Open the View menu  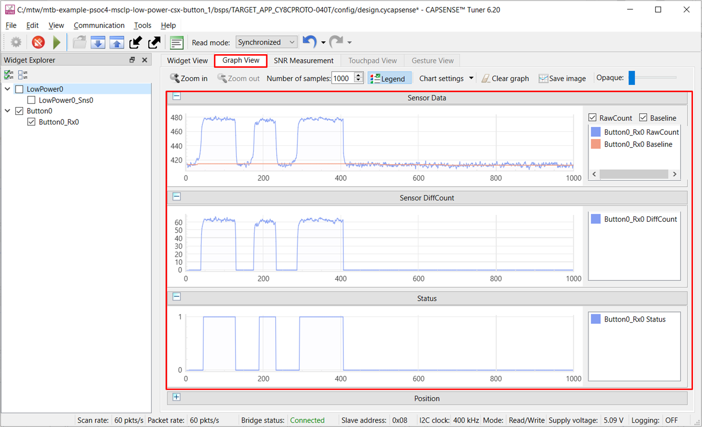[56, 25]
